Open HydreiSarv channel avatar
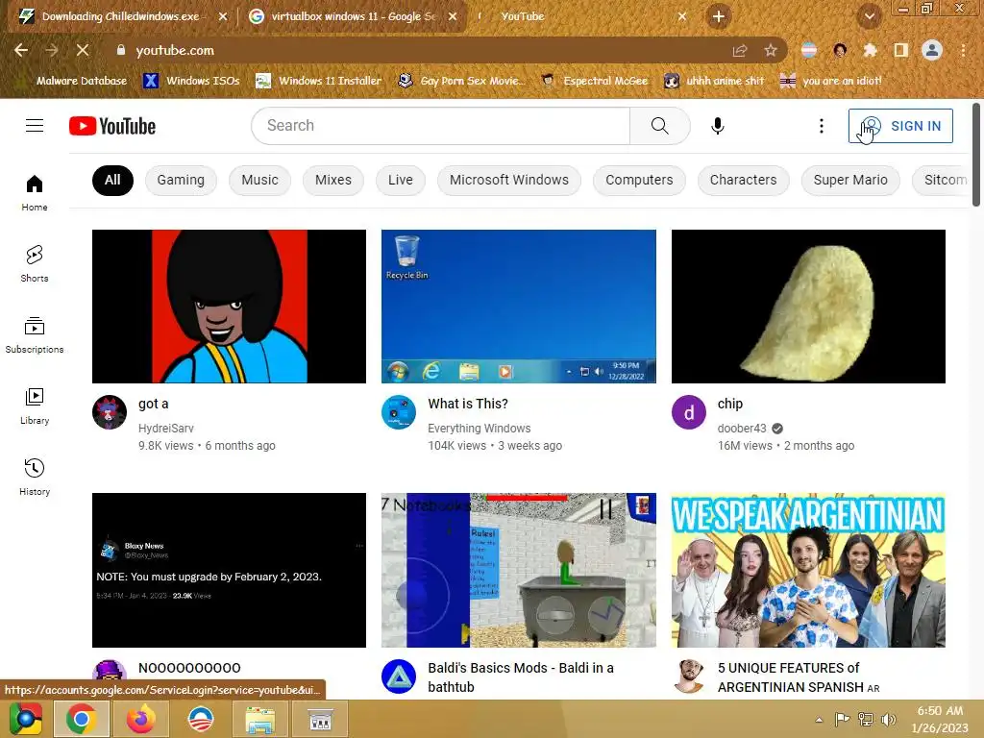This screenshot has height=738, width=984. pyautogui.click(x=110, y=412)
